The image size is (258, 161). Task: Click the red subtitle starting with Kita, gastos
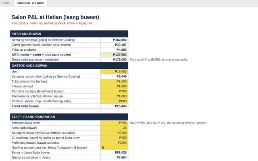click(x=52, y=23)
